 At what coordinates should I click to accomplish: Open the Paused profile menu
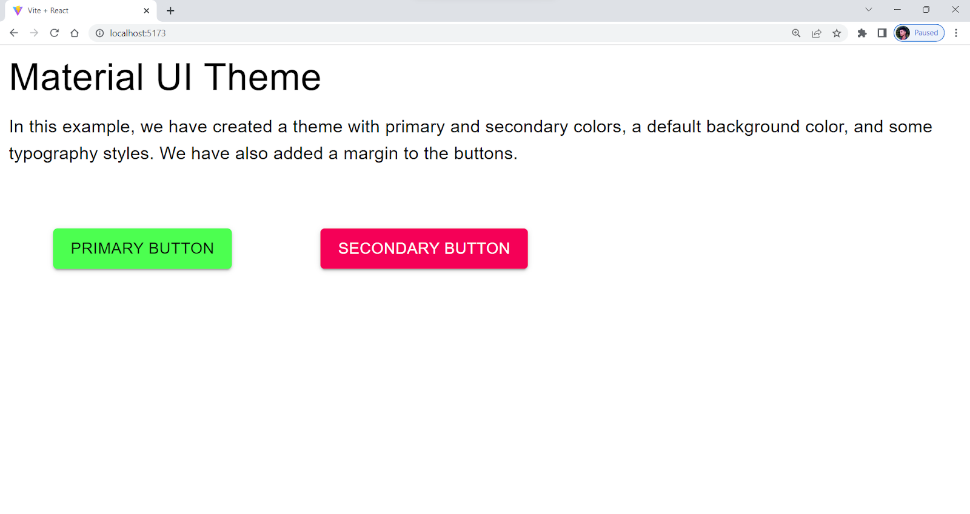pos(919,33)
